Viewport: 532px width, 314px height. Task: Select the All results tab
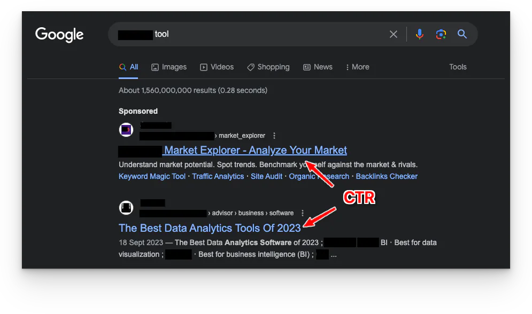coord(129,67)
